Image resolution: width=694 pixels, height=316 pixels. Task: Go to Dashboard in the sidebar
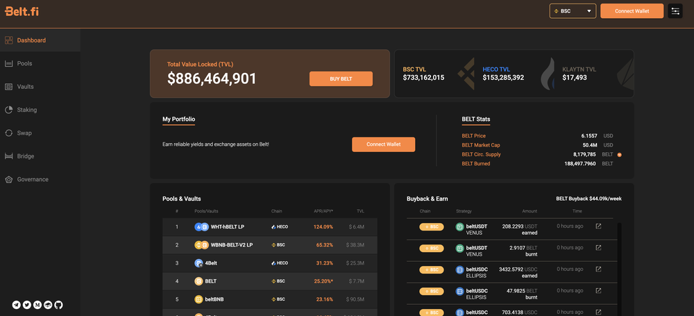[40, 40]
